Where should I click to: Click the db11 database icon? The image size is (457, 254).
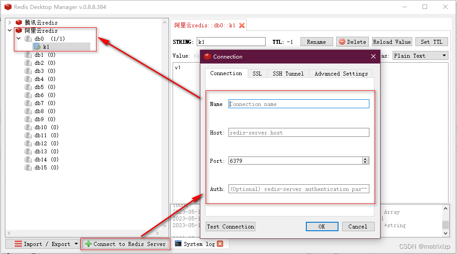click(28, 135)
